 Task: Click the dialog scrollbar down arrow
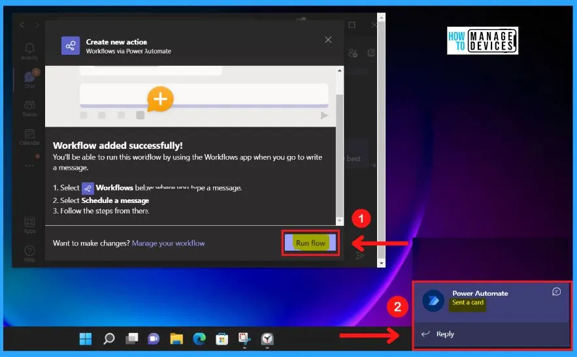click(x=339, y=221)
